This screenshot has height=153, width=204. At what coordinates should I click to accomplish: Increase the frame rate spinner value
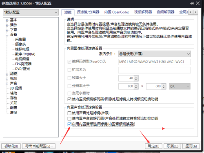pyautogui.click(x=136, y=77)
